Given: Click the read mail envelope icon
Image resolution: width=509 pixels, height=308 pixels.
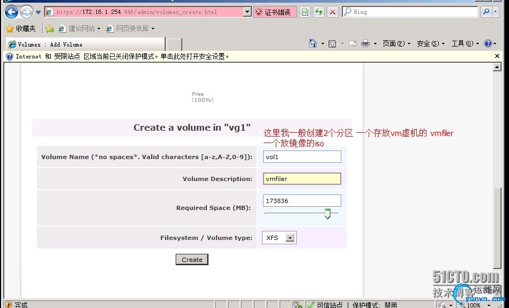Looking at the screenshot, I should pos(353,43).
